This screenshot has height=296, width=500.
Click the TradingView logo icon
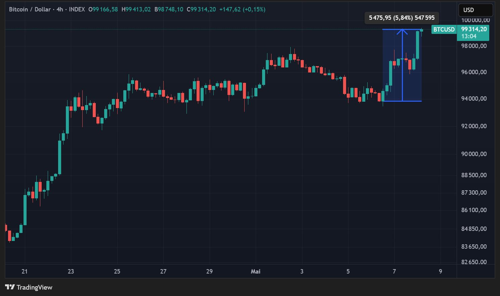tap(10, 287)
